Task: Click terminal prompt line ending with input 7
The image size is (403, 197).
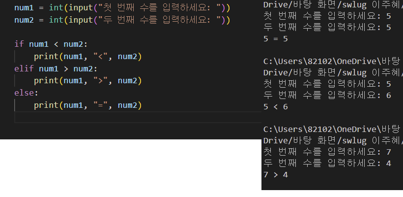Action: tap(327, 152)
